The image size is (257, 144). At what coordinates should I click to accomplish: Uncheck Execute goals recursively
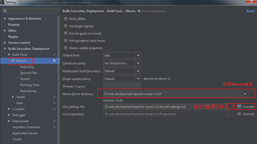pos(66,33)
